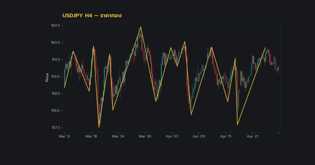Click the Apr 15 date label
This screenshot has width=315, height=165.
coord(226,136)
